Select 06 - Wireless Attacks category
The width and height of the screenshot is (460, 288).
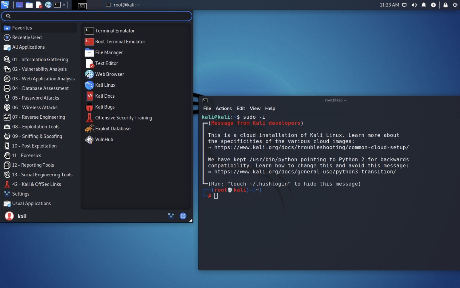click(x=39, y=107)
